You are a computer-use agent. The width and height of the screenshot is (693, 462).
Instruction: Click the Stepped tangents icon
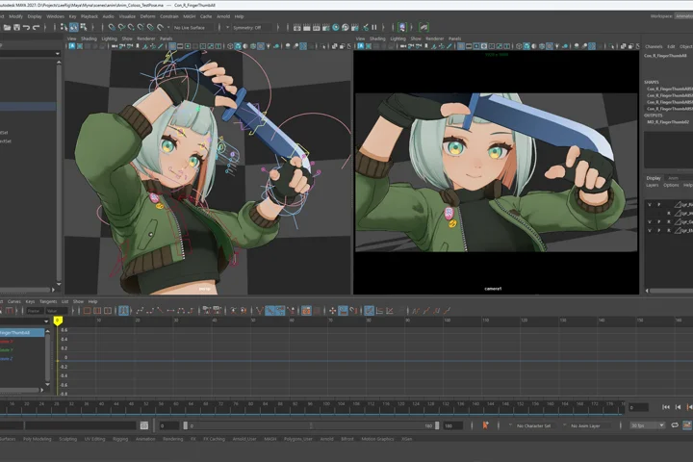tap(180, 311)
